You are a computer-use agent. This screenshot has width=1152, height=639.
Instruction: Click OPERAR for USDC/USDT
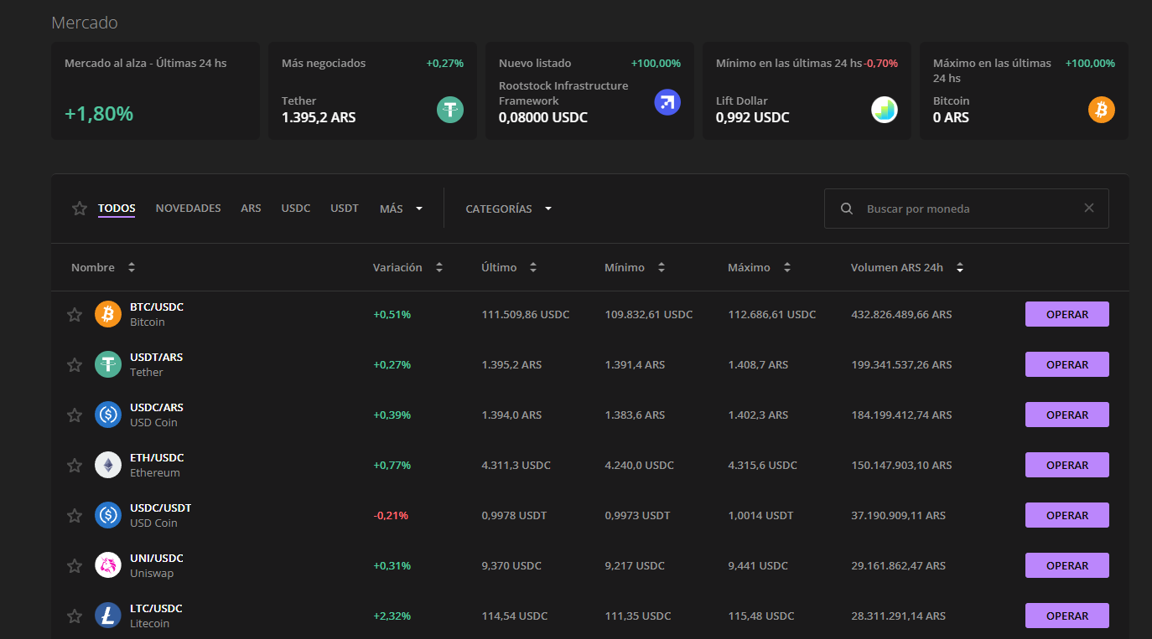[1067, 515]
